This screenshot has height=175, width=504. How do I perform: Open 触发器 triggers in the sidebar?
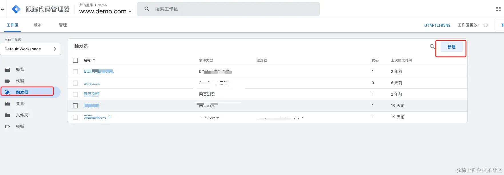coord(30,92)
